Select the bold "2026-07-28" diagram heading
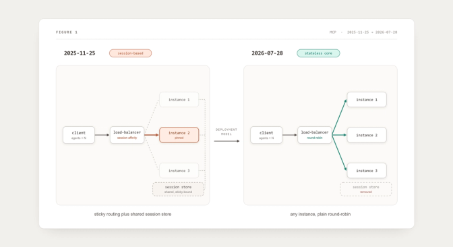Screen dimensions: 453x247 point(267,53)
